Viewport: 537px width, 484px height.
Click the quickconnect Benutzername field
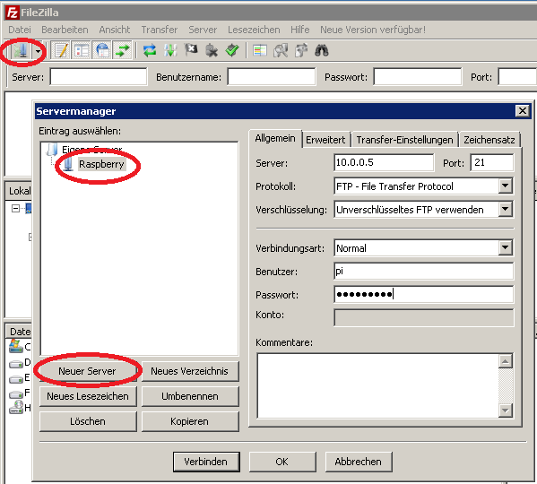[272, 77]
